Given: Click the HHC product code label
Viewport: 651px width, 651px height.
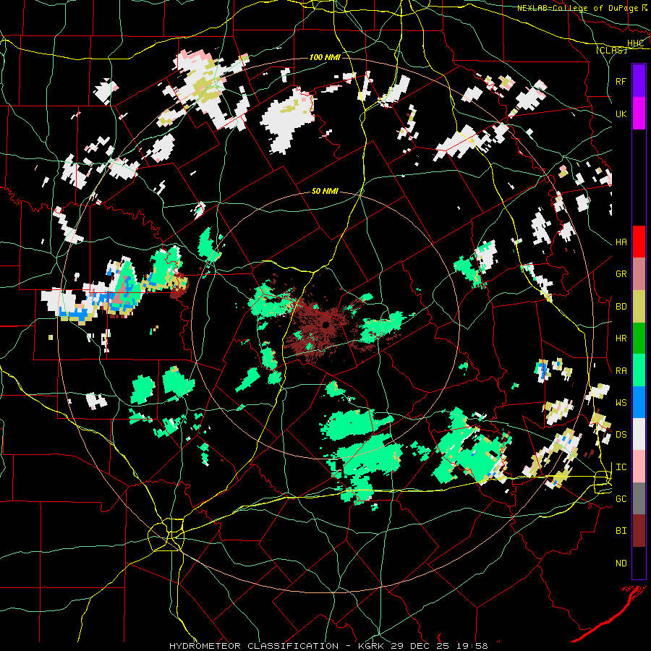Looking at the screenshot, I should pos(635,43).
